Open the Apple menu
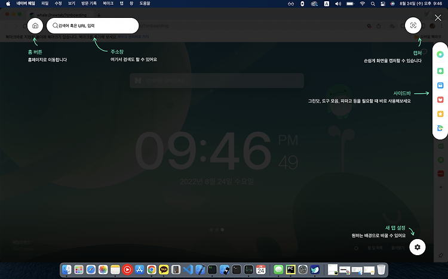 click(8, 4)
